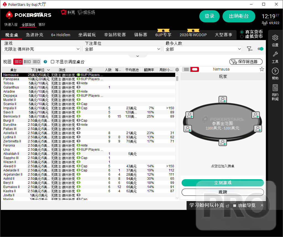Check the 不显示满座桌台 checkbox
This screenshot has height=237, width=283.
click(x=53, y=62)
